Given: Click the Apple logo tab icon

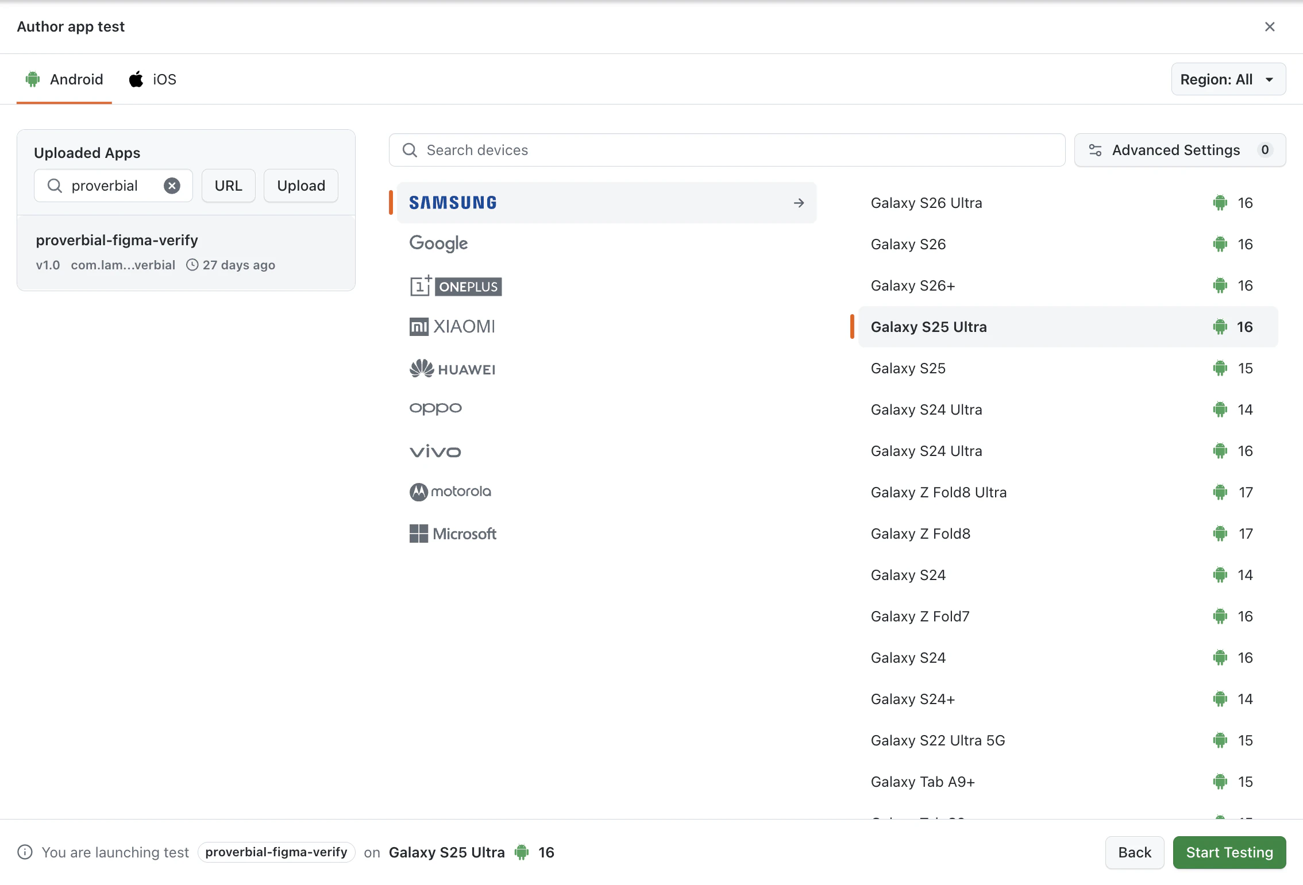Looking at the screenshot, I should (x=136, y=79).
